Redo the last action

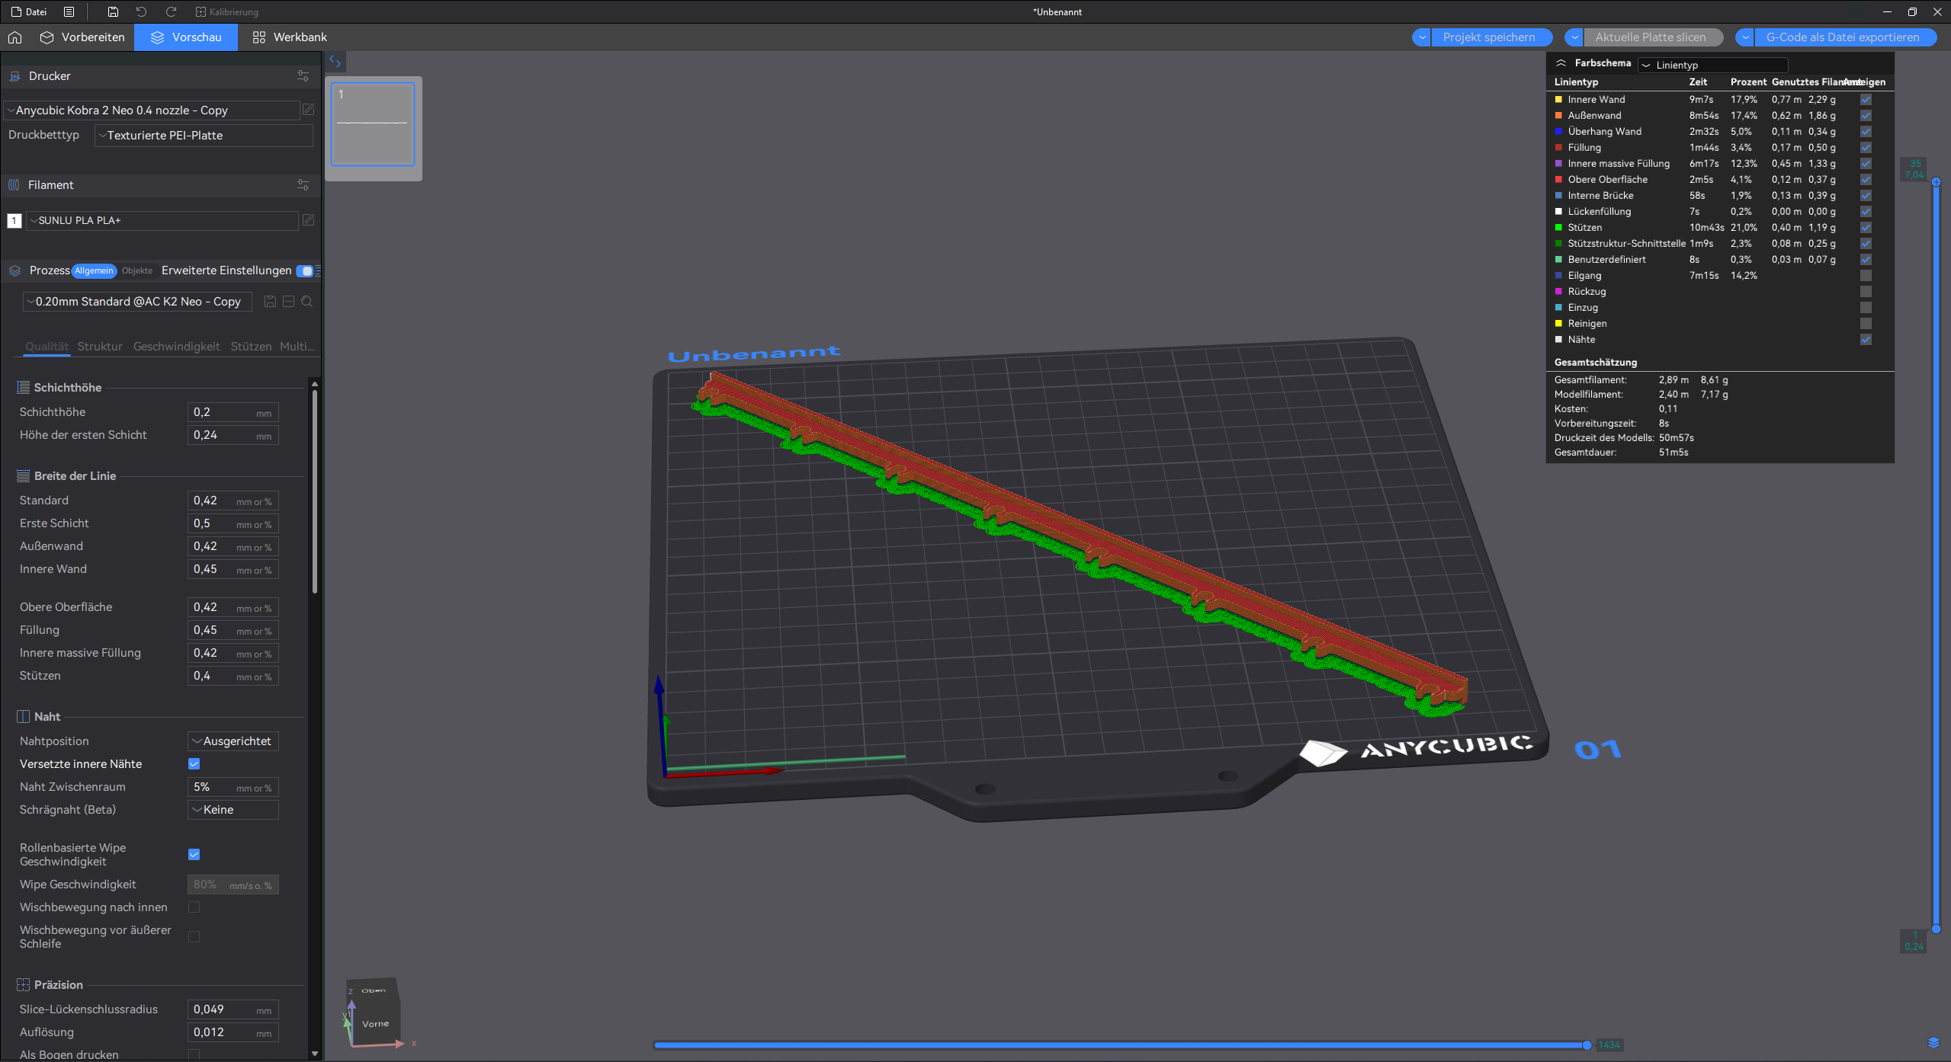pos(171,11)
